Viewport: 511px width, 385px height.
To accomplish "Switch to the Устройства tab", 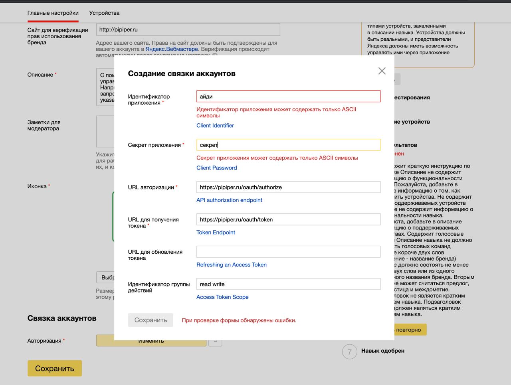I will coord(104,13).
